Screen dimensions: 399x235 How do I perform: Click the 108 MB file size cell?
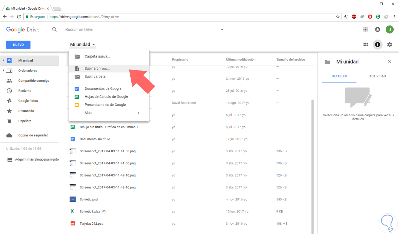pyautogui.click(x=282, y=224)
